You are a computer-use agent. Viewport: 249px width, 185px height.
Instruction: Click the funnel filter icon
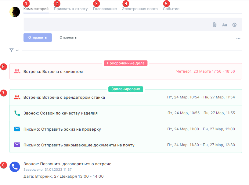(x=11, y=50)
